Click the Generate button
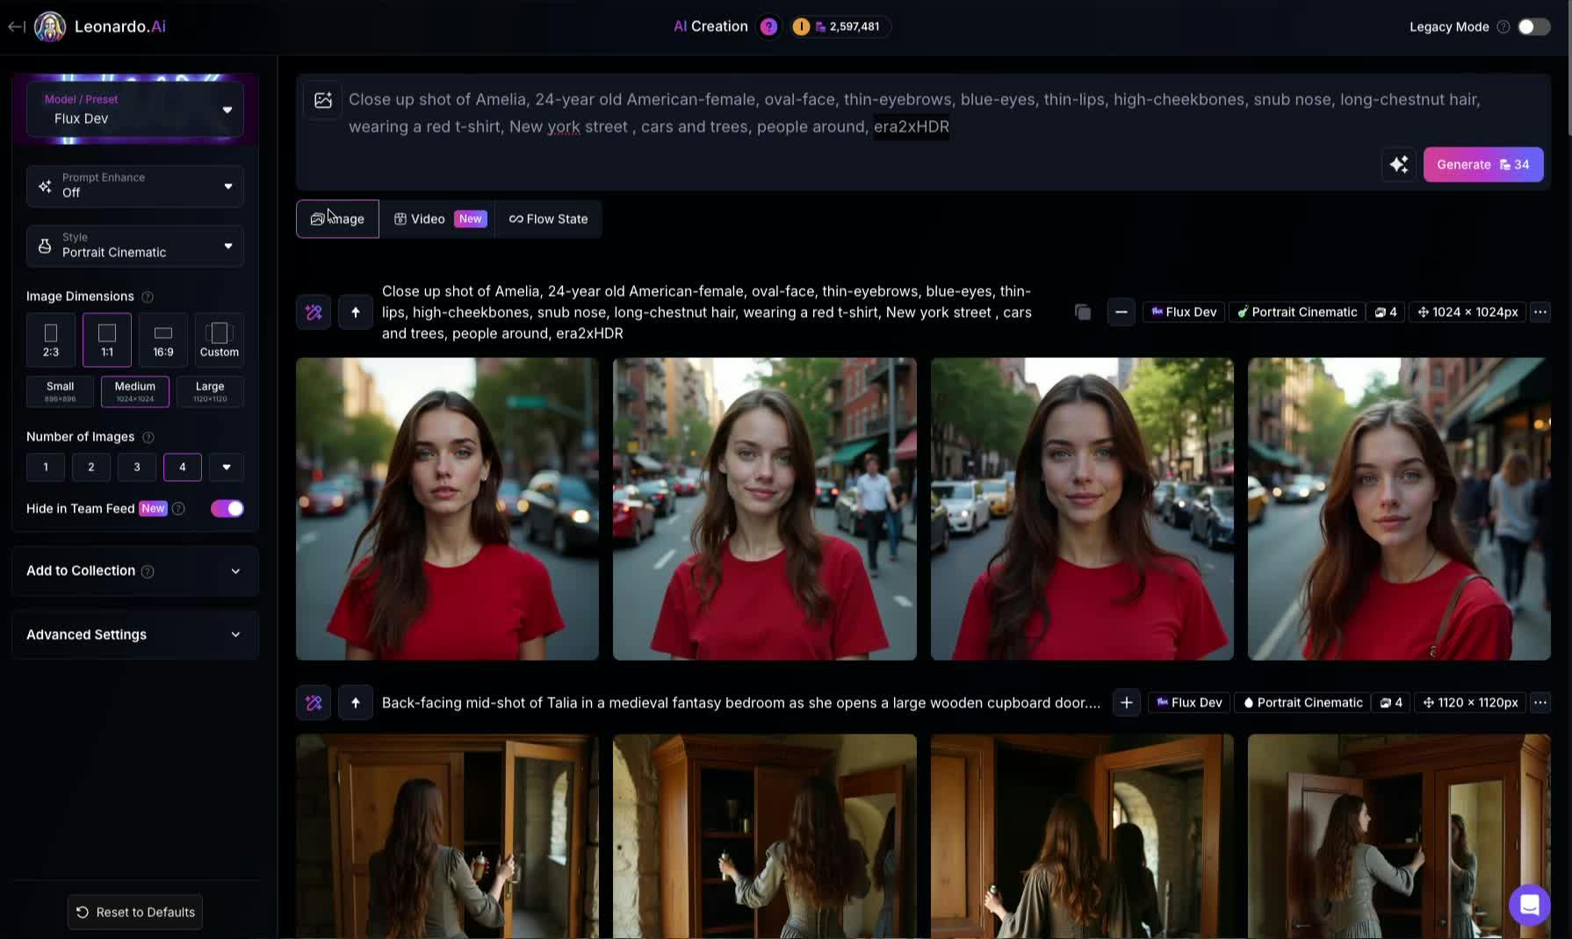1572x939 pixels. (x=1482, y=164)
